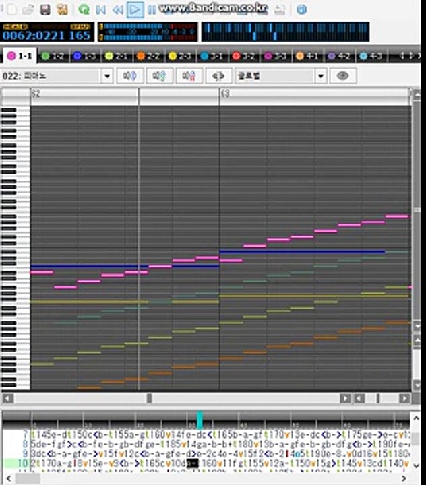Image resolution: width=426 pixels, height=485 pixels.
Task: Click measure 63 in the ruler
Action: (225, 94)
